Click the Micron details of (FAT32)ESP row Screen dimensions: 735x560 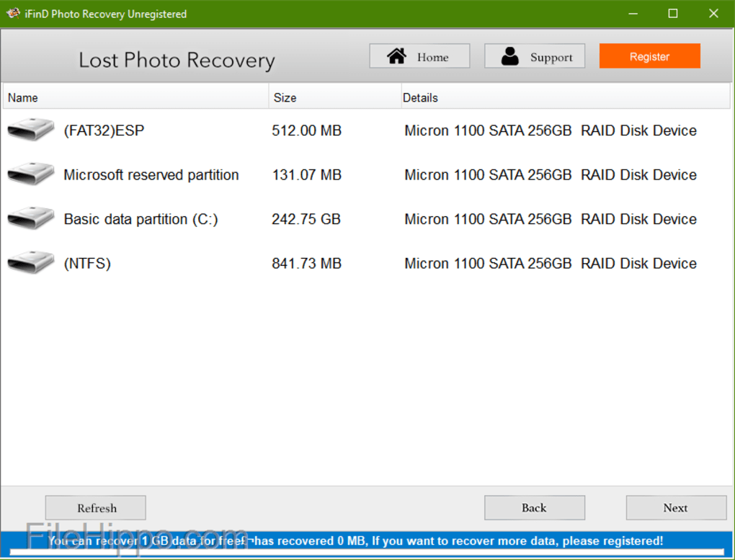coord(551,130)
